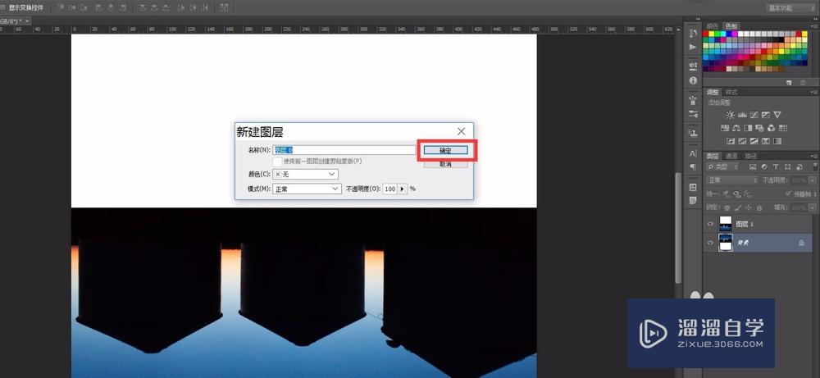Open the Brush presets panel icon
The height and width of the screenshot is (378, 820).
tap(694, 100)
